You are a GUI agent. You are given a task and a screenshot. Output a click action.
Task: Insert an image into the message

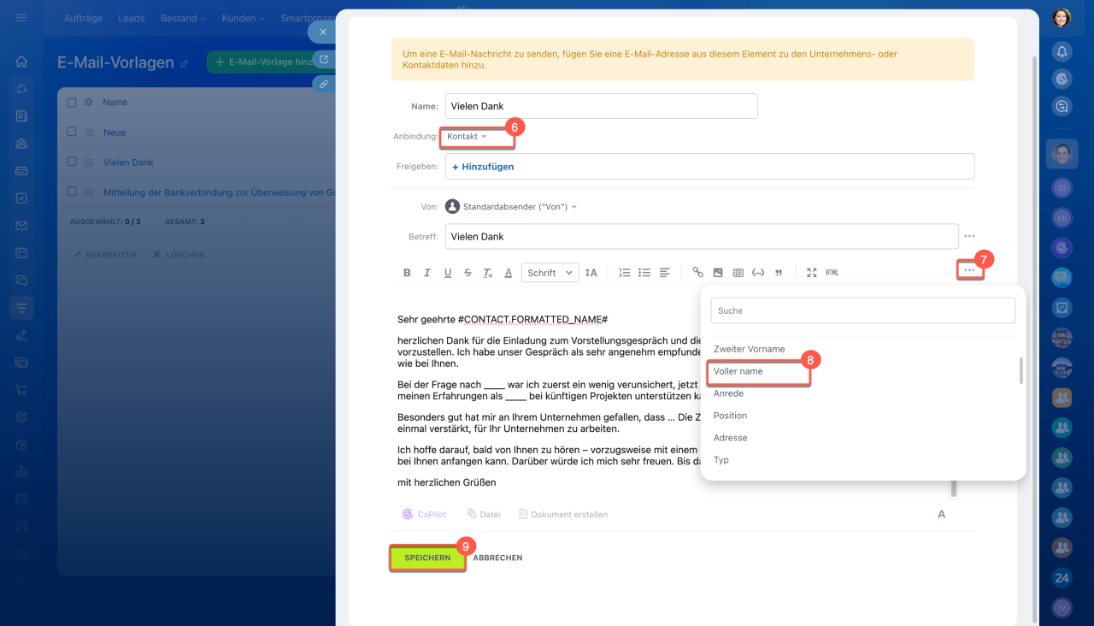coord(718,273)
